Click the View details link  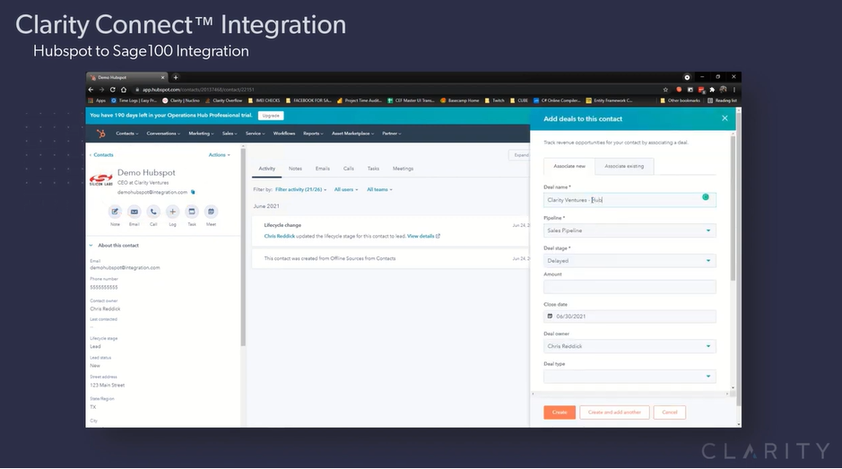click(x=421, y=236)
